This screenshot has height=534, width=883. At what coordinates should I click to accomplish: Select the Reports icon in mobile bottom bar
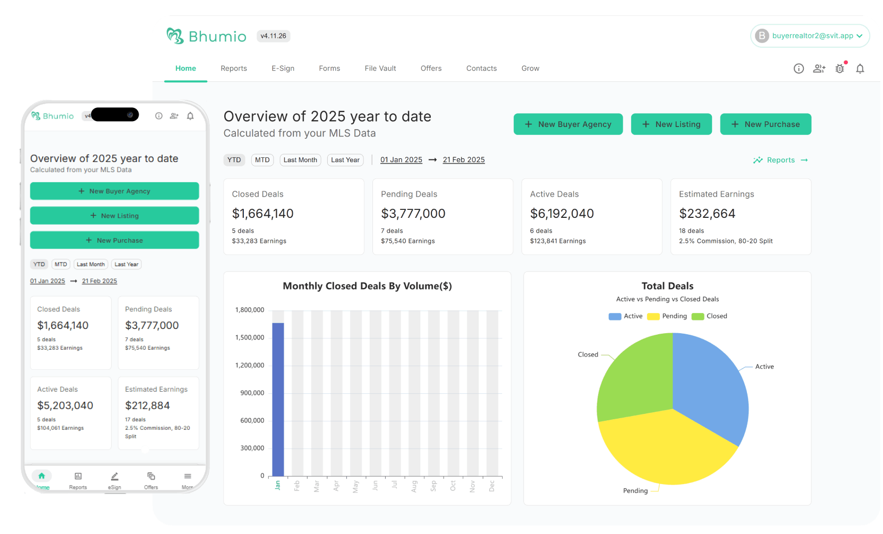coord(78,477)
